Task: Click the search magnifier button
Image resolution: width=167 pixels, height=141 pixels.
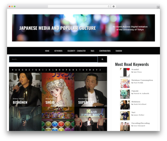Action: (102, 59)
